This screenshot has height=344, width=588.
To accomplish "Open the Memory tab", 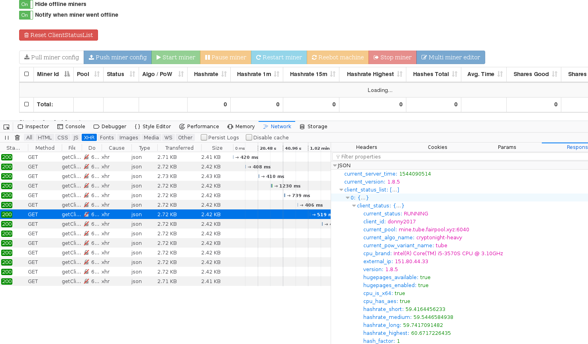I will (x=241, y=127).
